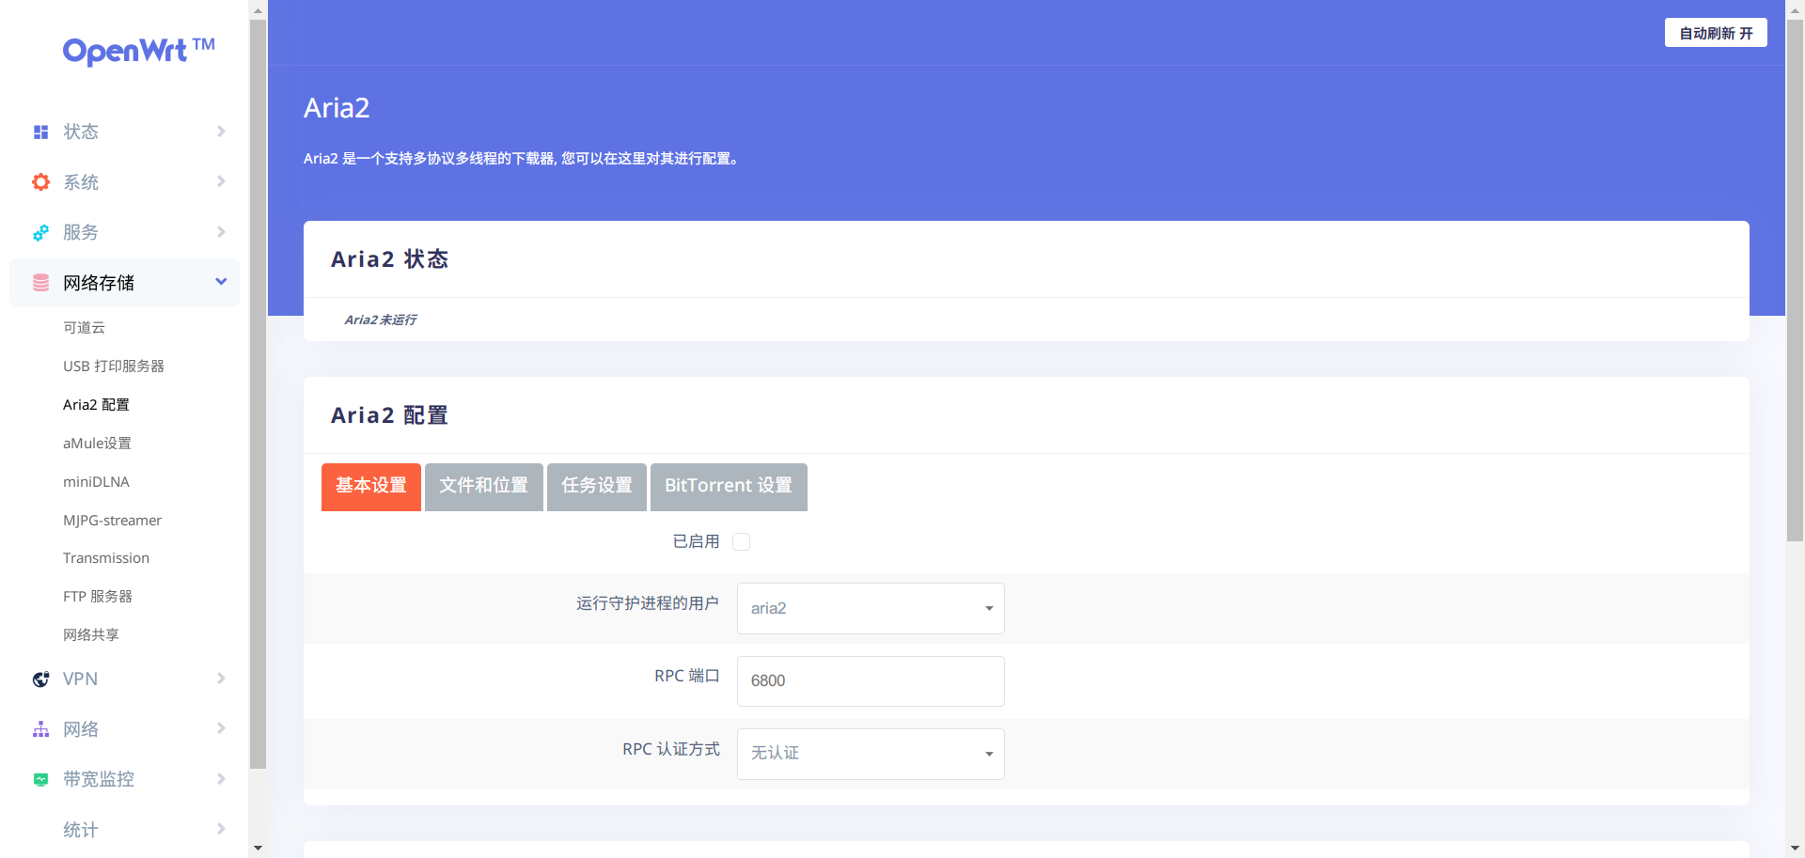
Task: Click the 系统 (System) gear icon
Action: 40,181
